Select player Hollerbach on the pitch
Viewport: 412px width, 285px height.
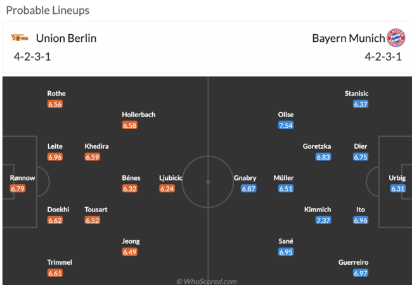[x=138, y=115]
